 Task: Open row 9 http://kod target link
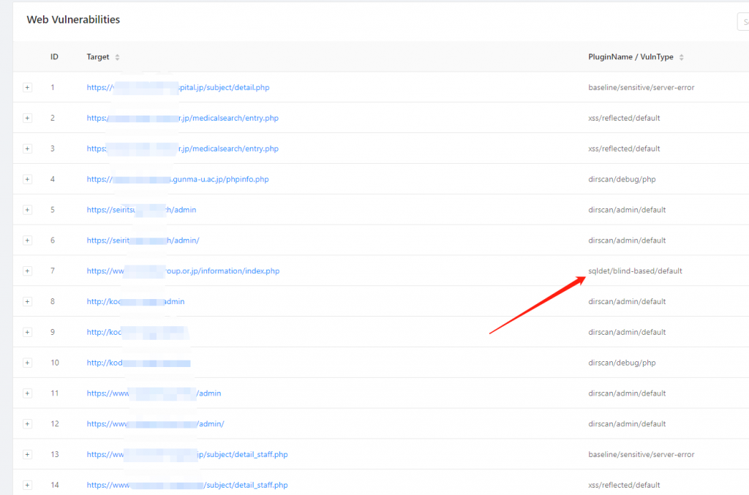[x=138, y=332]
